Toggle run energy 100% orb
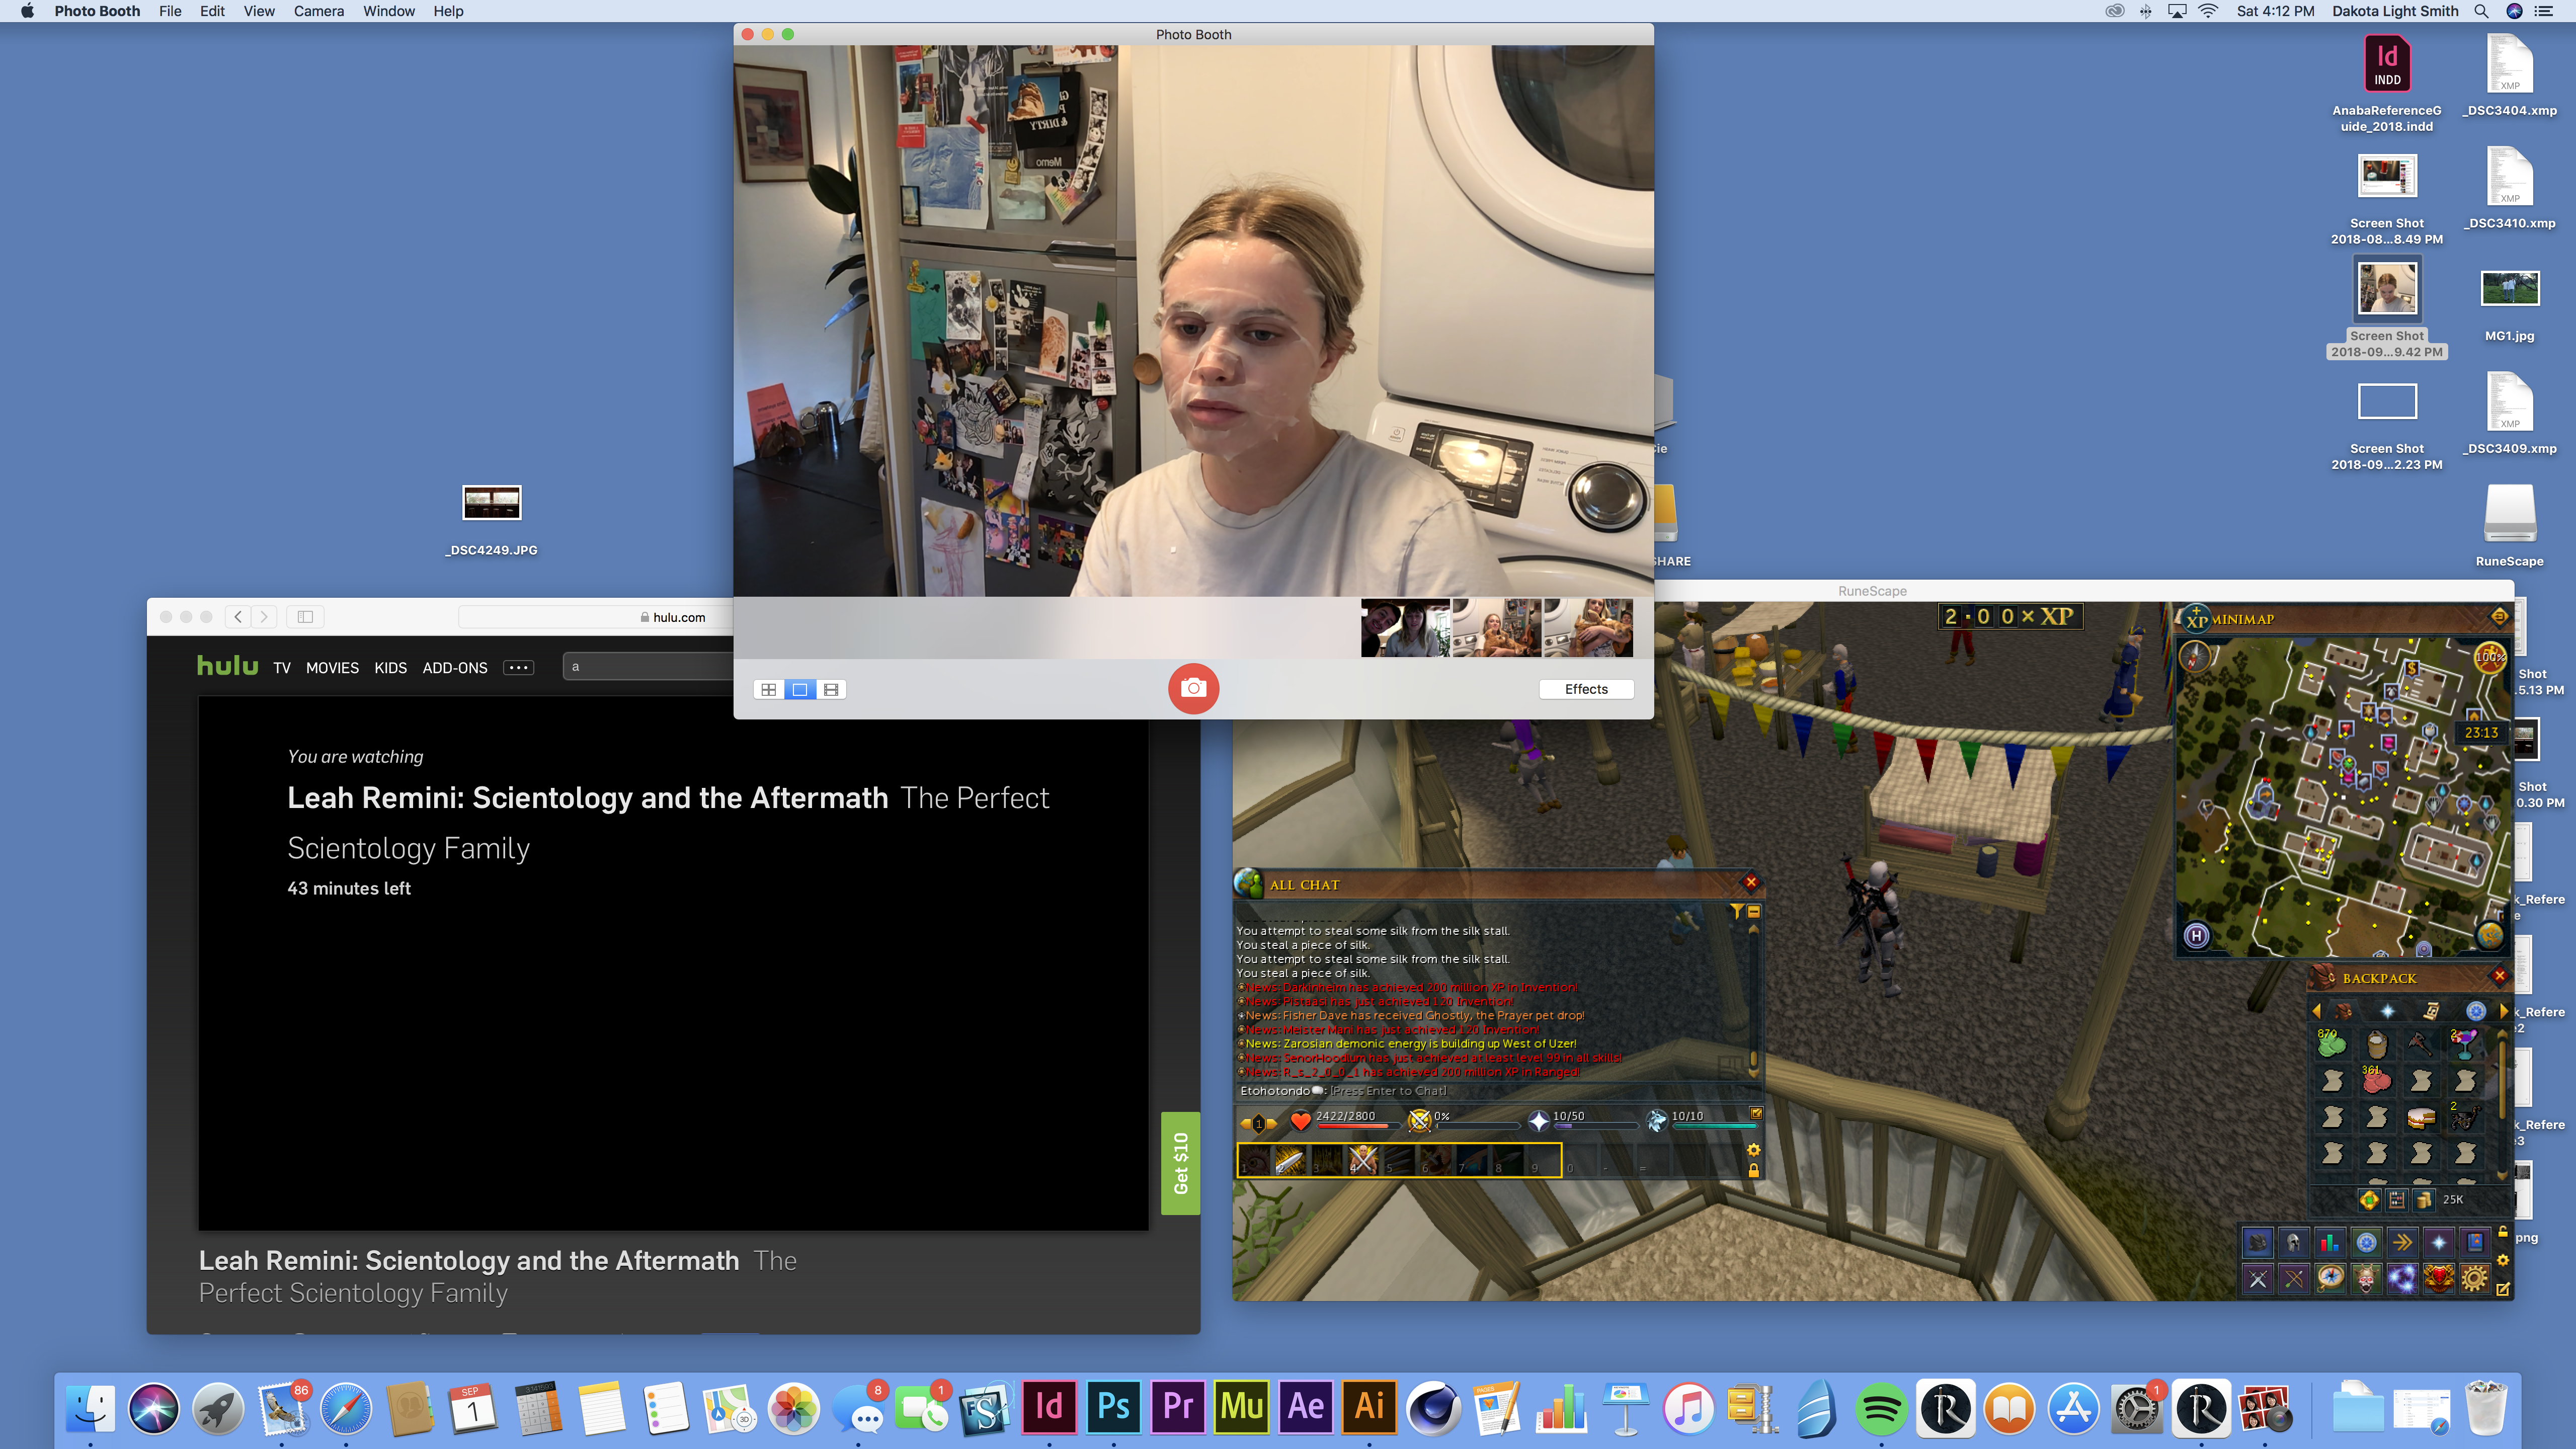2576x1449 pixels. tap(2489, 657)
